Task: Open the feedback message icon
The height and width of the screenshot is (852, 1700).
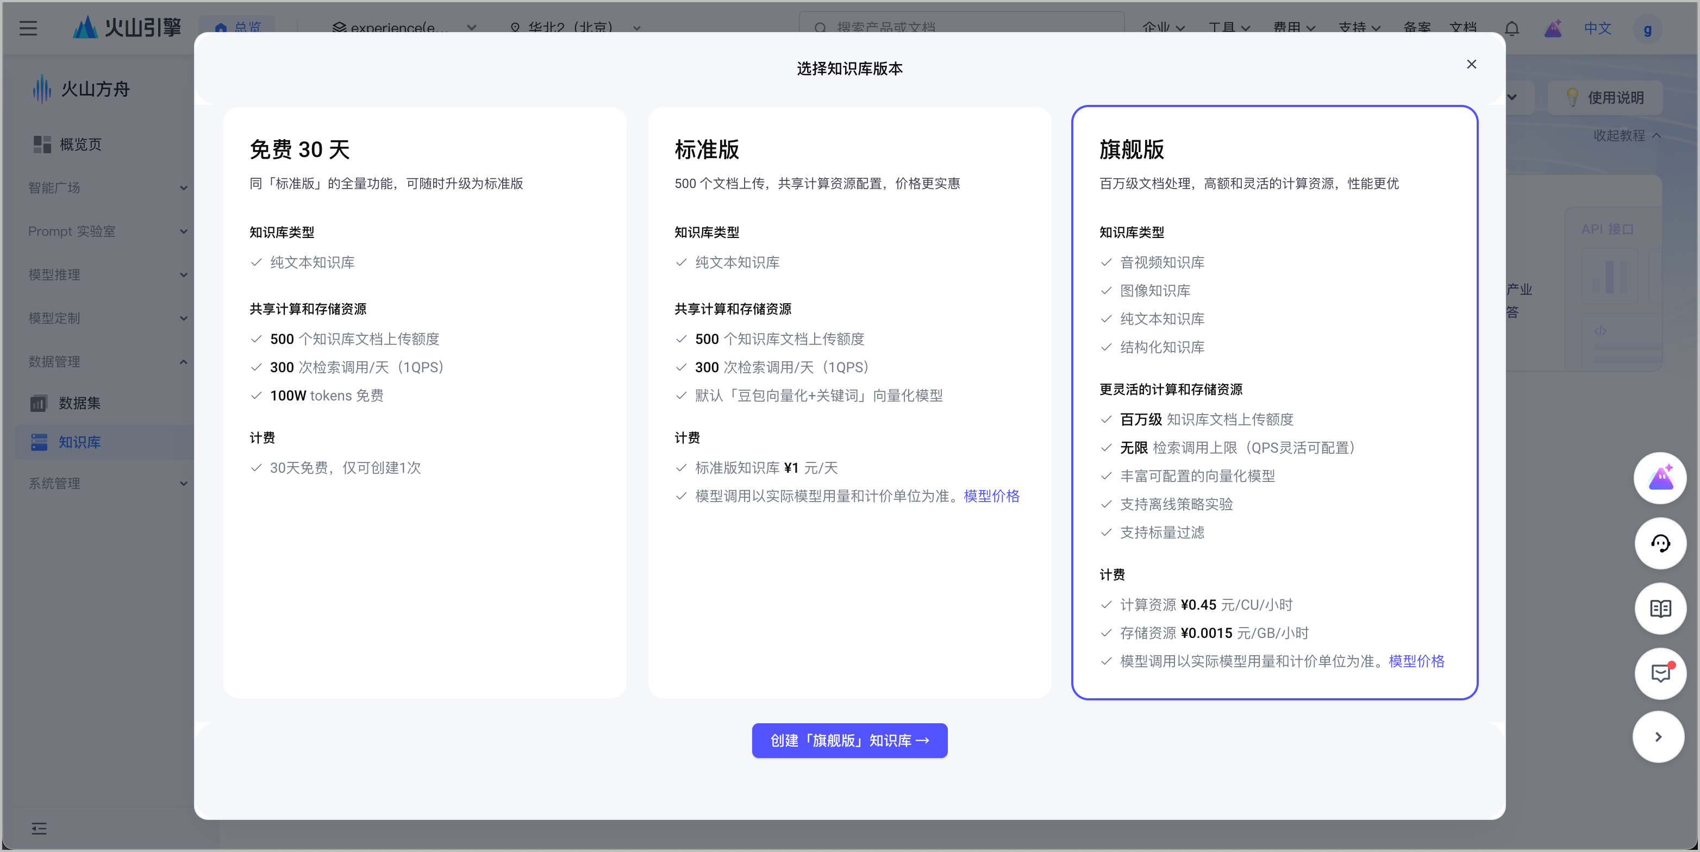Action: pyautogui.click(x=1660, y=673)
